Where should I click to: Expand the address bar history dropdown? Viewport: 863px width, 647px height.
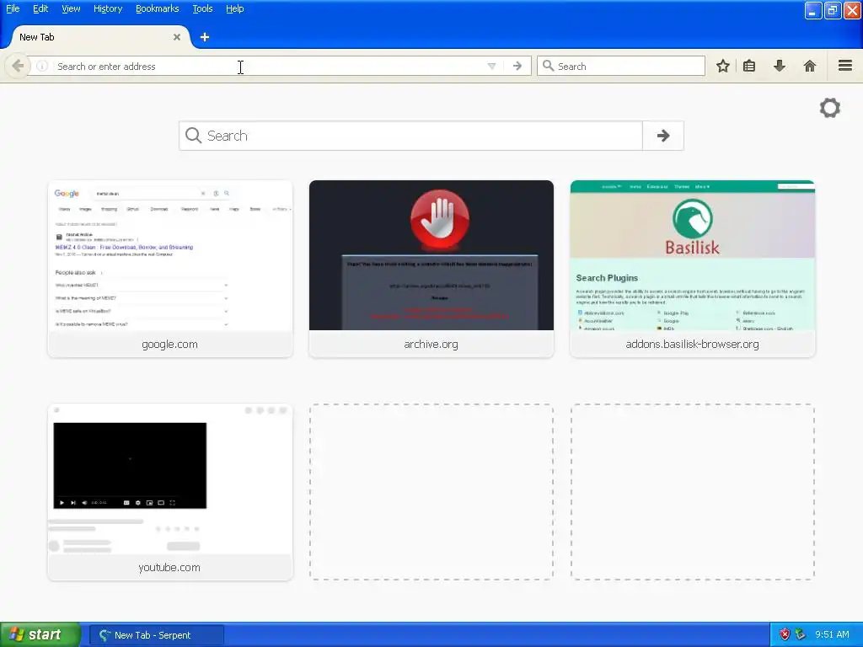(x=491, y=66)
